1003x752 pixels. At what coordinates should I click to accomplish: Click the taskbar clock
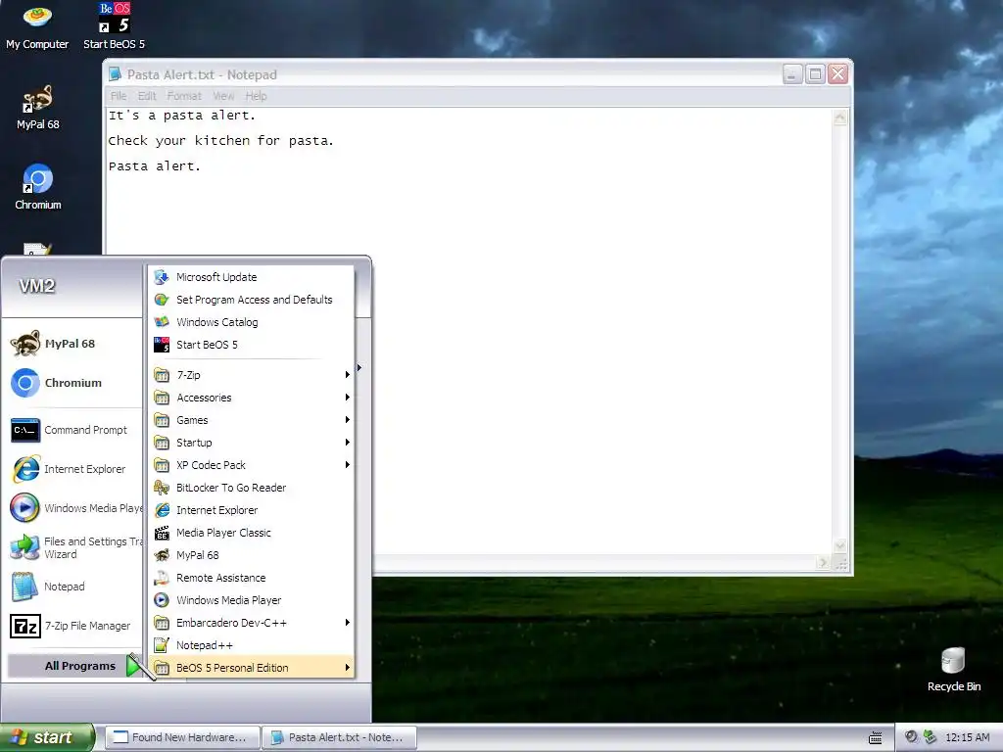click(x=967, y=737)
